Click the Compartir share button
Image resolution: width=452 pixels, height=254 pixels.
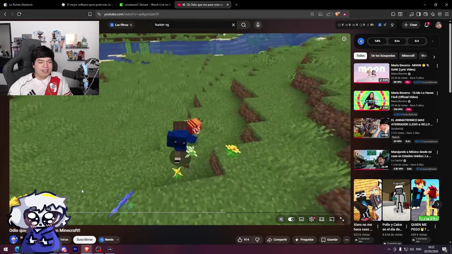pyautogui.click(x=277, y=240)
